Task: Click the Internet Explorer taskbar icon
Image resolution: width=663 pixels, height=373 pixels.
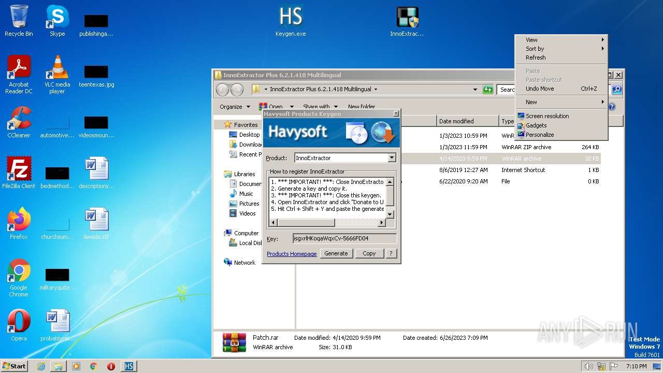Action: [41, 366]
